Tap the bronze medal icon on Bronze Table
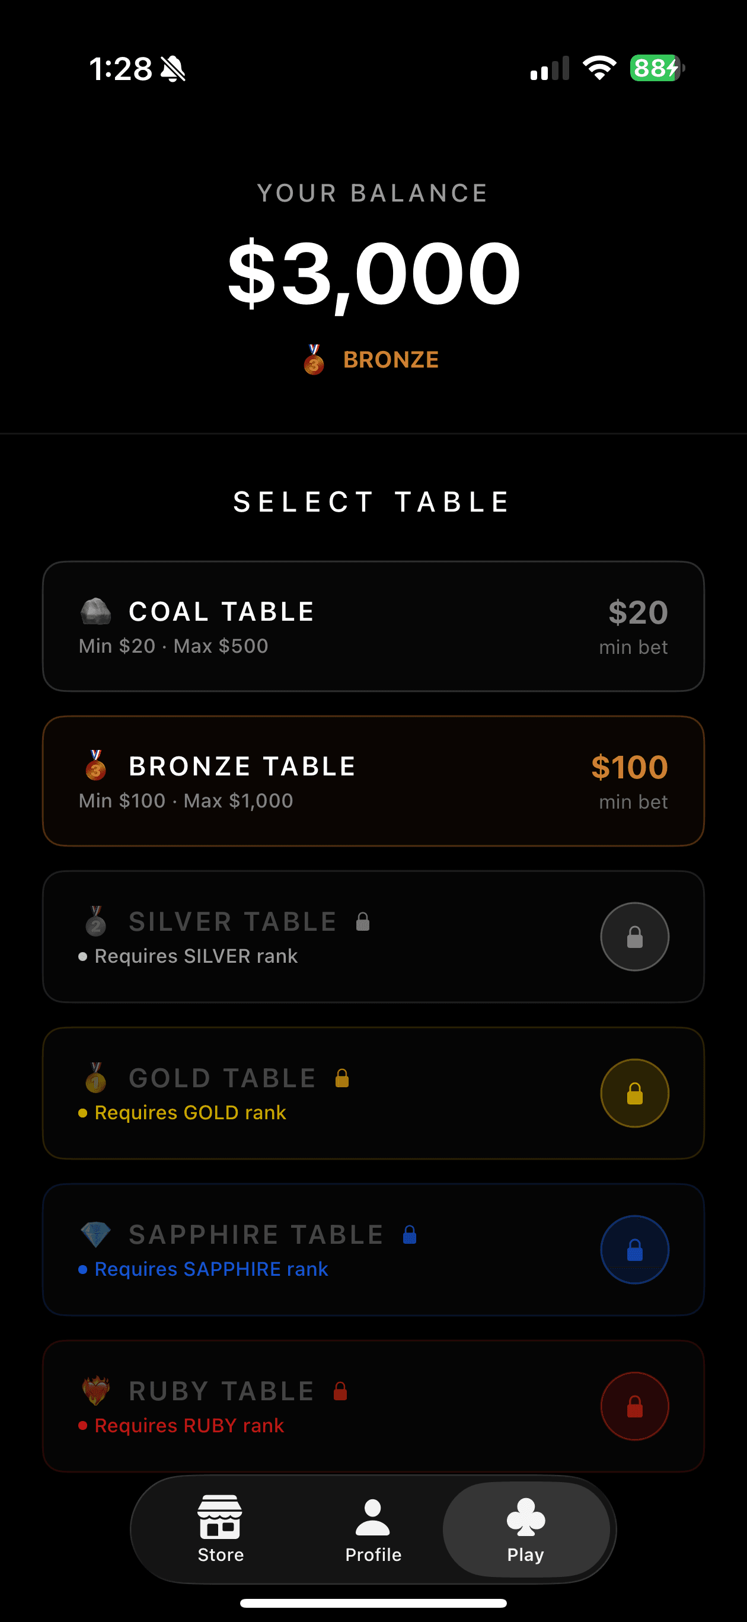Viewport: 747px width, 1622px height. [95, 767]
